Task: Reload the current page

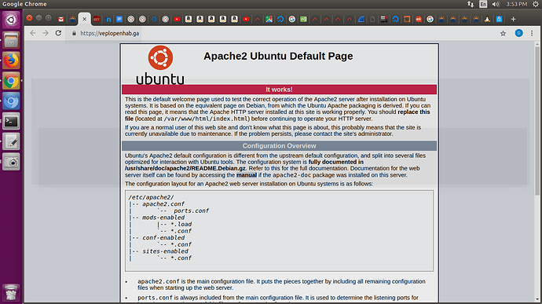Action: [x=58, y=33]
